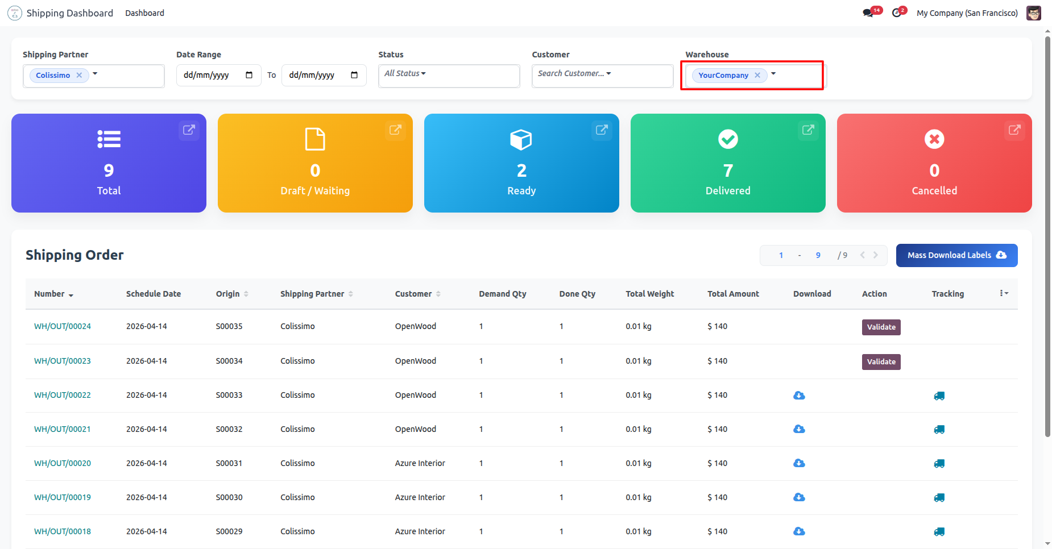Expand the All Status dropdown
This screenshot has width=1052, height=549.
[405, 73]
